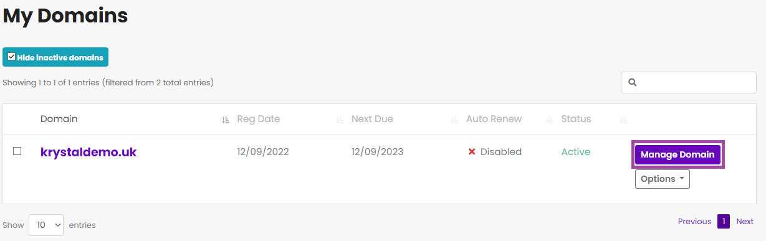
Task: Sort by Reg Date sort icon
Action: [x=340, y=120]
